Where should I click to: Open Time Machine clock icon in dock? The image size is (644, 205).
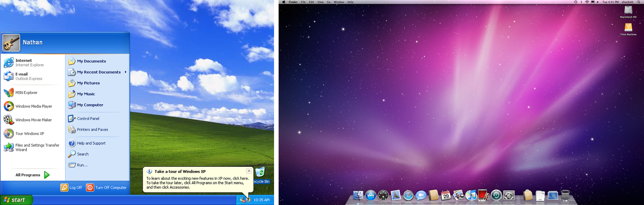496,195
